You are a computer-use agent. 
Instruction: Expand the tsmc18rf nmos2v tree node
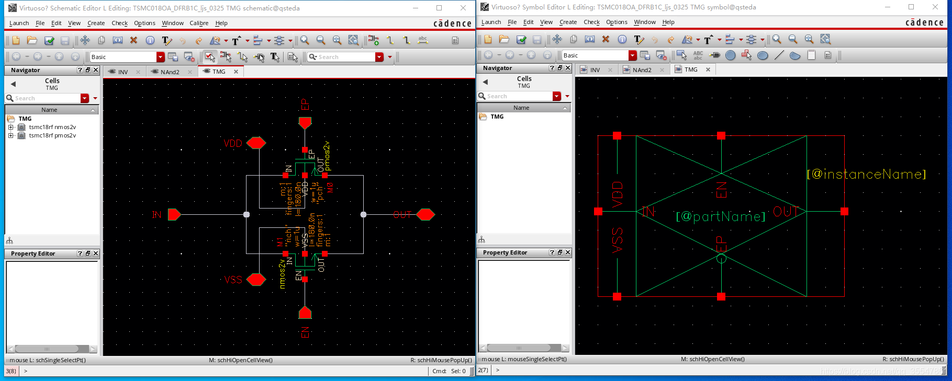(10, 127)
